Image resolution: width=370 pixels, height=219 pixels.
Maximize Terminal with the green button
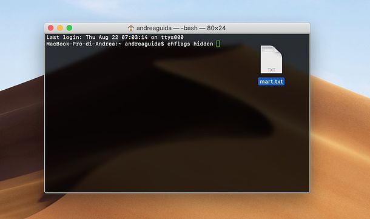(x=69, y=28)
